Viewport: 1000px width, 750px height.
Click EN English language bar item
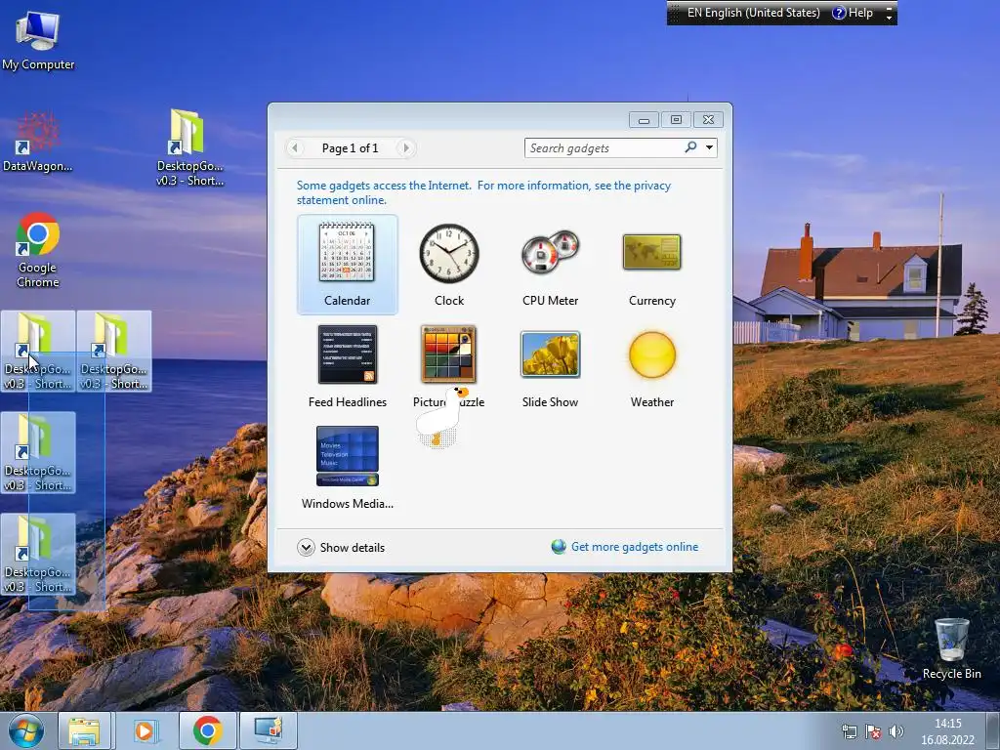753,13
